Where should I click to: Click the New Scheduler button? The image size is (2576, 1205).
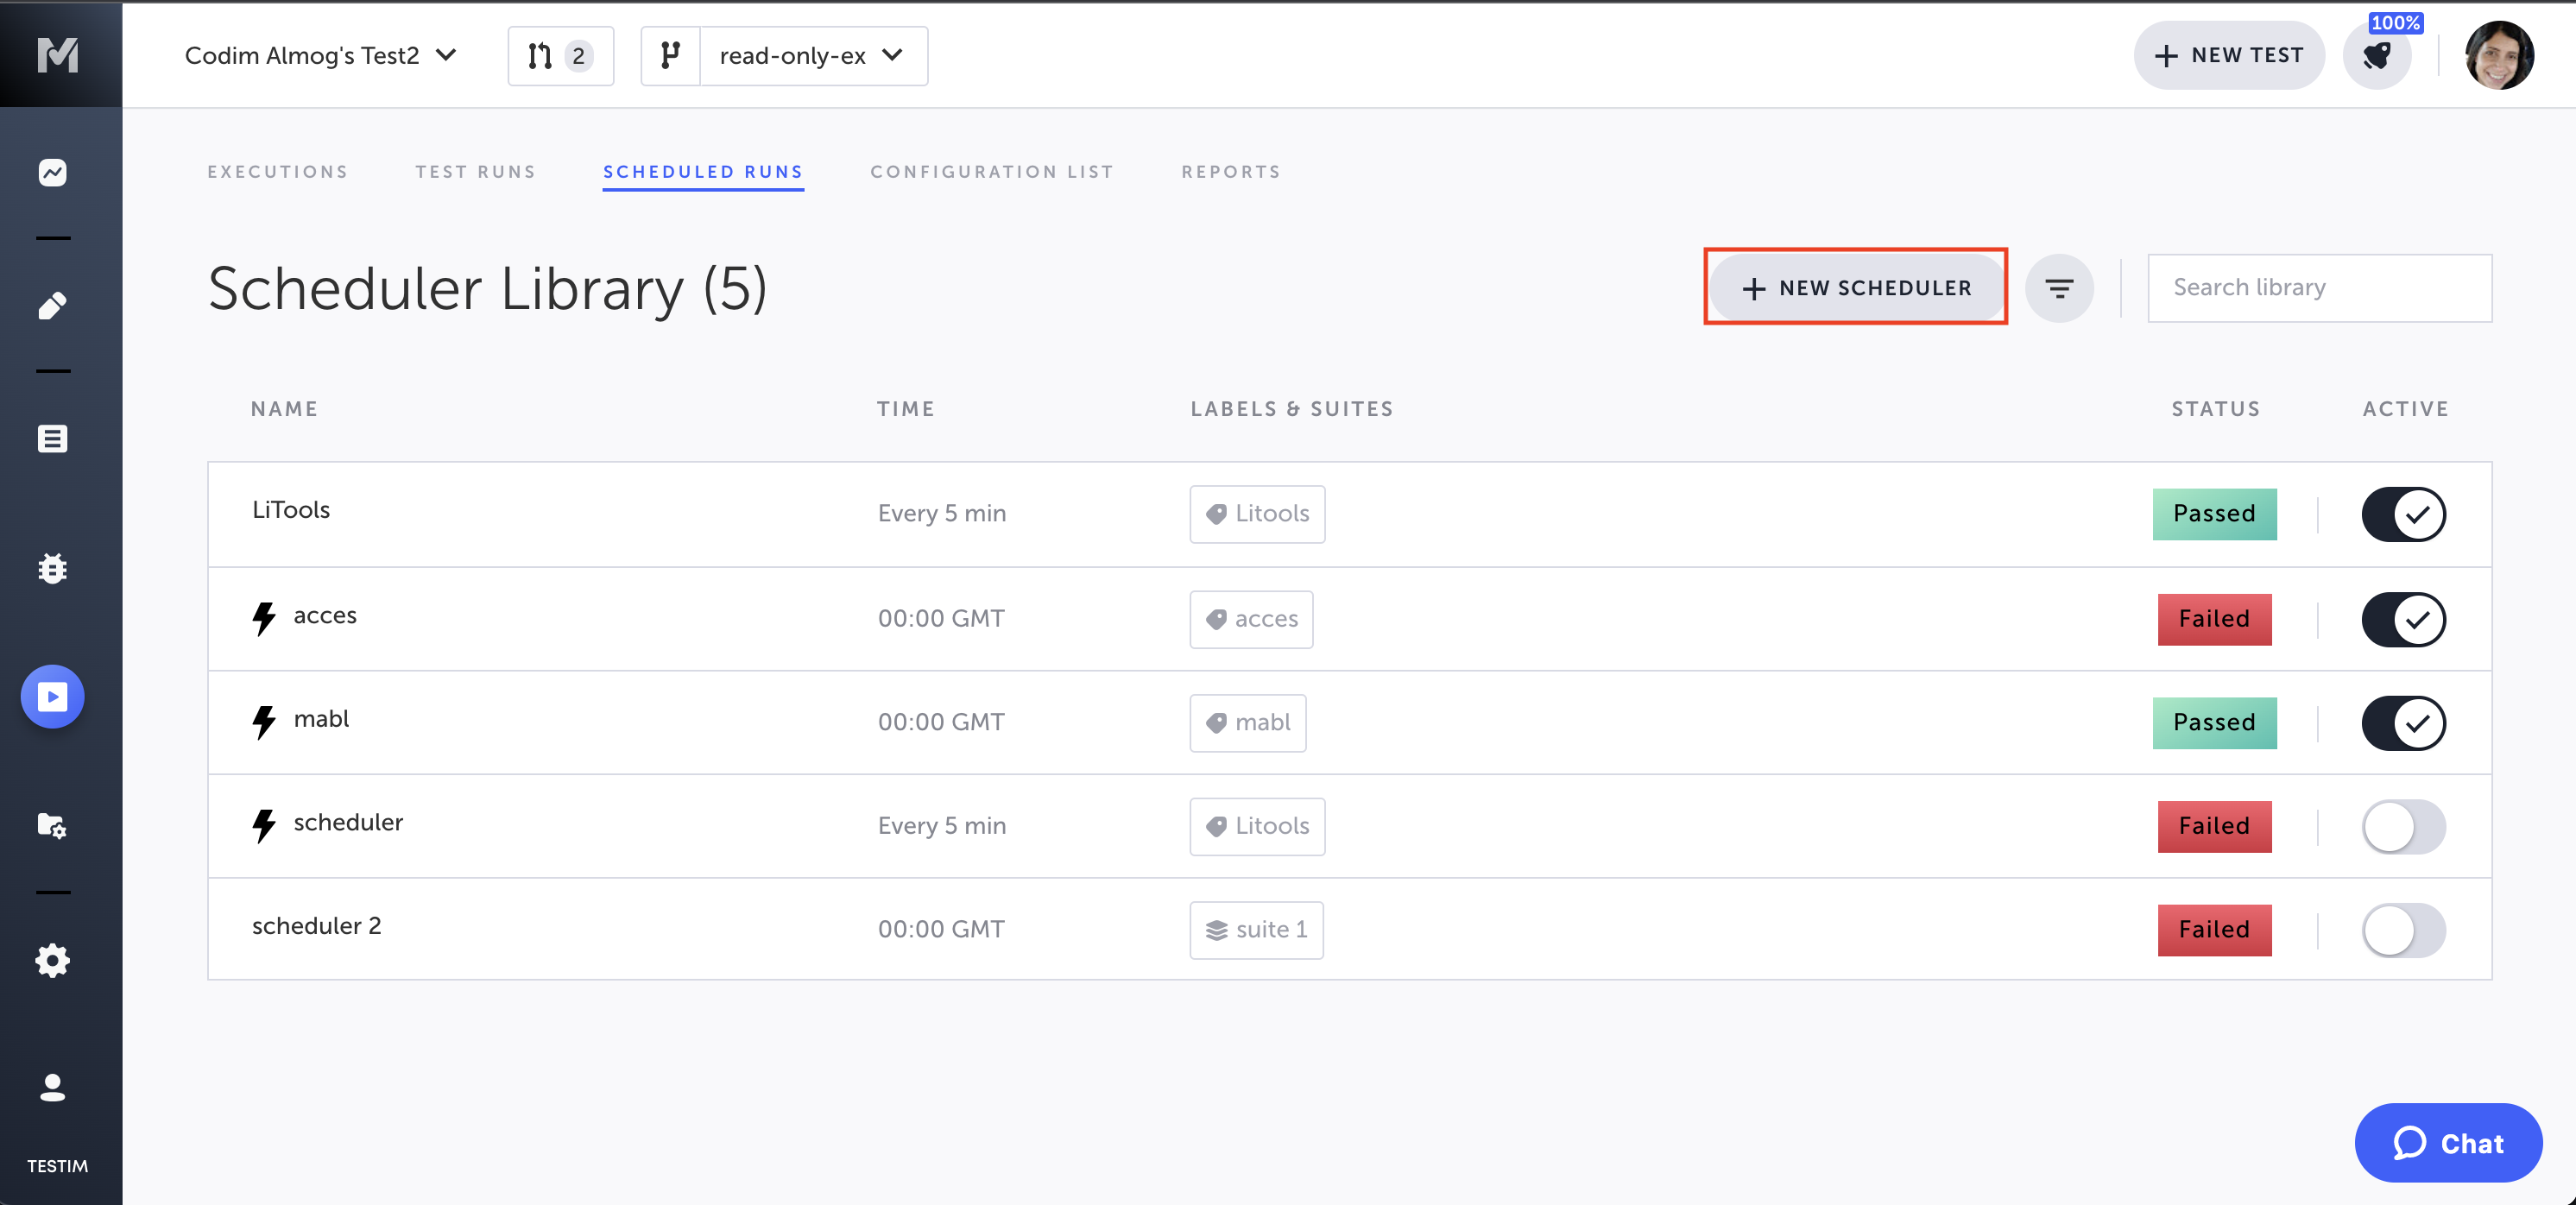coord(1856,288)
